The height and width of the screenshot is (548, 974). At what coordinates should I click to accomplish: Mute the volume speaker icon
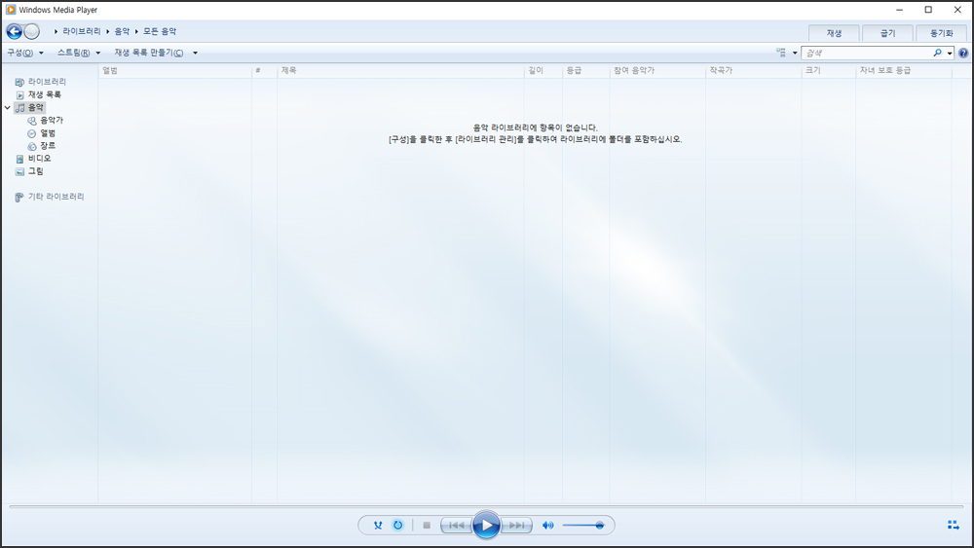point(547,525)
